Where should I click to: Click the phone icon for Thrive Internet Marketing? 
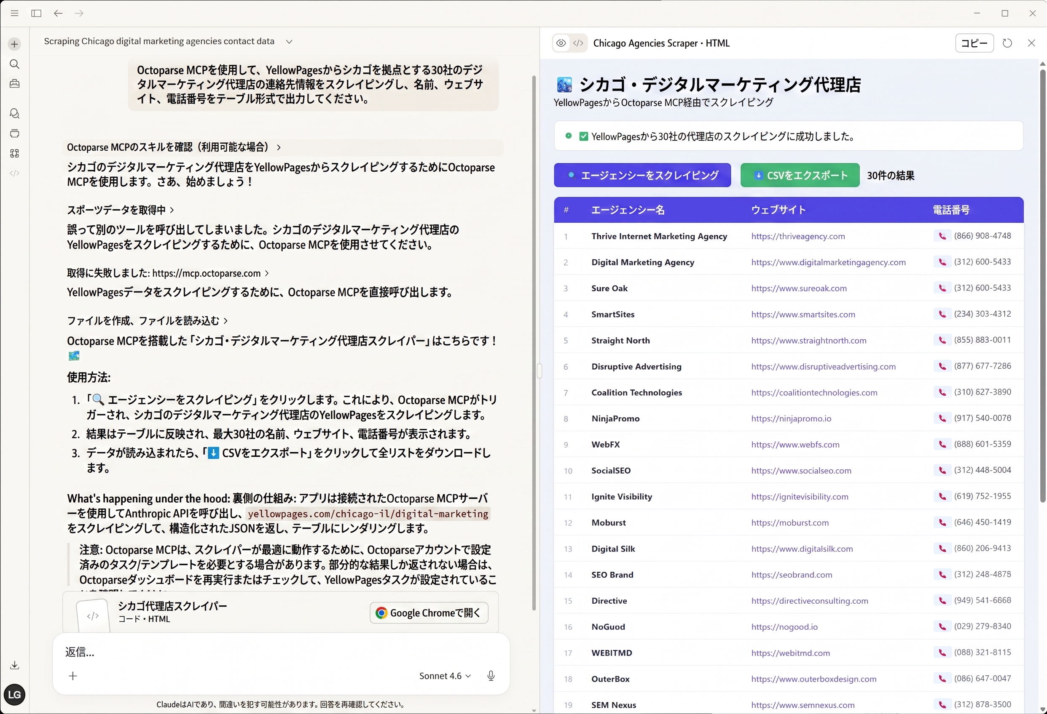(942, 236)
